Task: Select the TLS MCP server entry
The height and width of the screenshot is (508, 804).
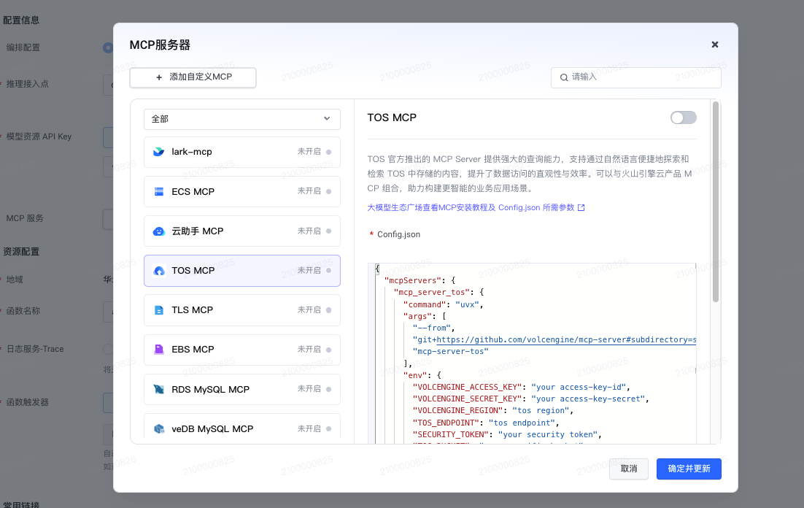Action: point(242,310)
